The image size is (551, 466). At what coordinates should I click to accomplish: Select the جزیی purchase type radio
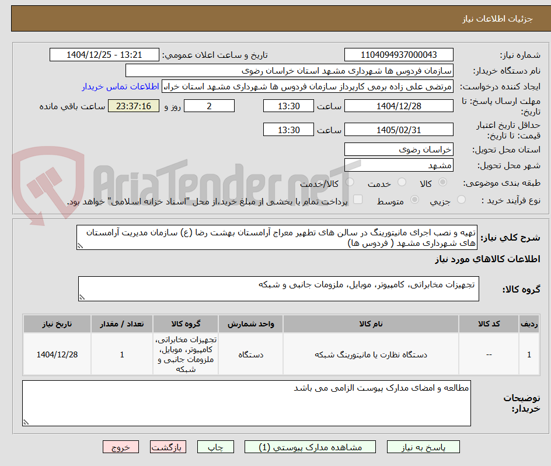(461, 200)
